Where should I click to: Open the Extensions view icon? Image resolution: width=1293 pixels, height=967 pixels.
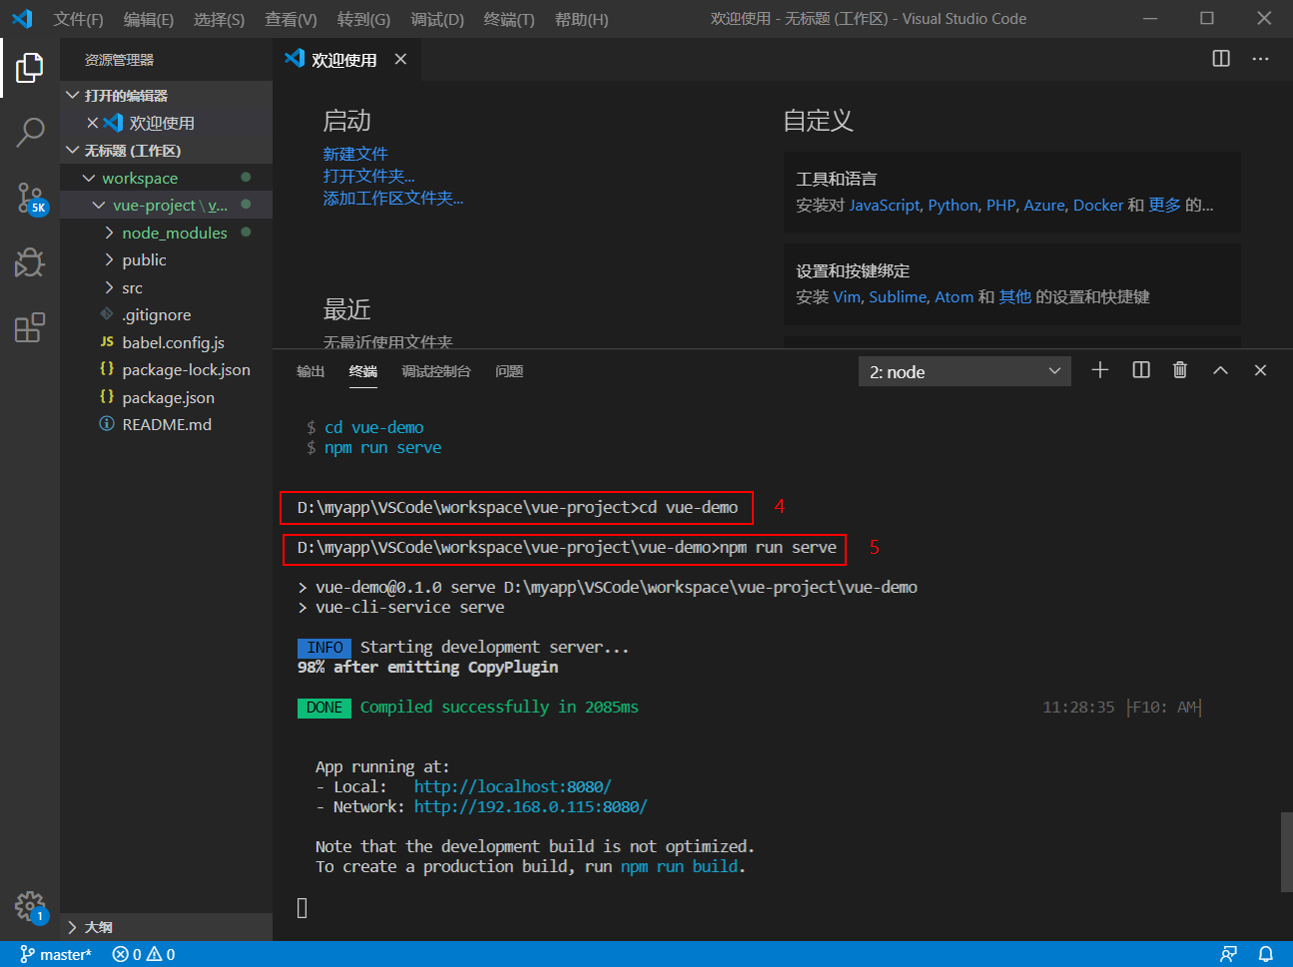[30, 327]
